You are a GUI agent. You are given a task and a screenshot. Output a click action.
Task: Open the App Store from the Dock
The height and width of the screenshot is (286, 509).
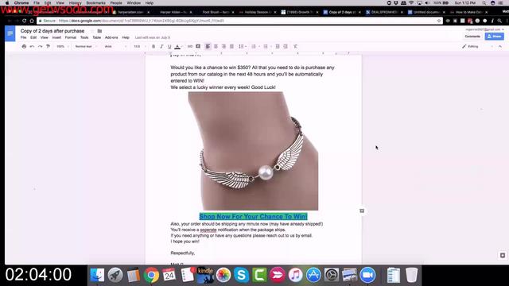click(313, 275)
